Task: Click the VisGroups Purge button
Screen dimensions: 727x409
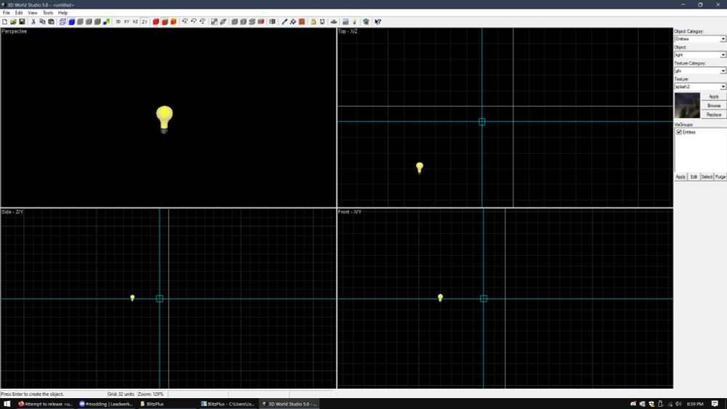Action: click(720, 177)
